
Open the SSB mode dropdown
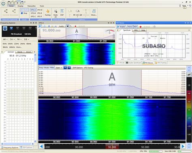click(26, 39)
